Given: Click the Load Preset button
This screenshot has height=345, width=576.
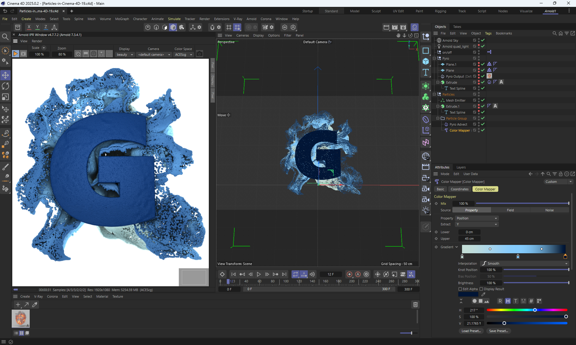Looking at the screenshot, I should coord(471,331).
